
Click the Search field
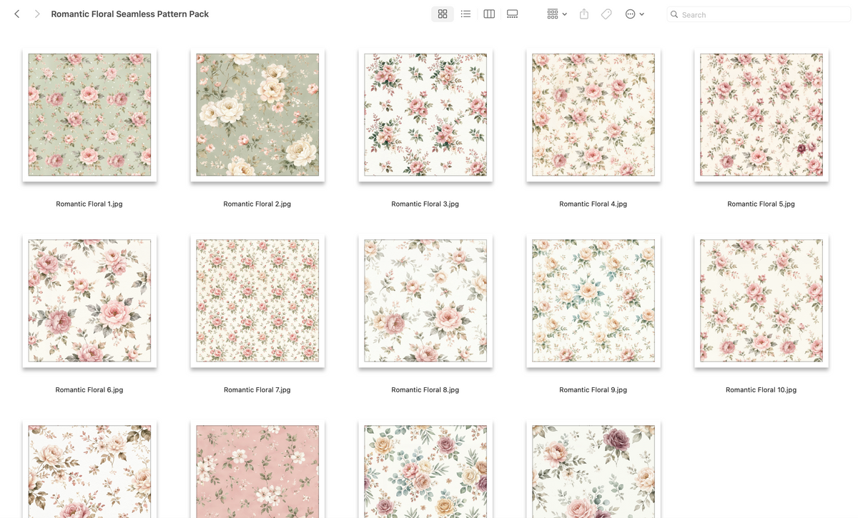759,14
